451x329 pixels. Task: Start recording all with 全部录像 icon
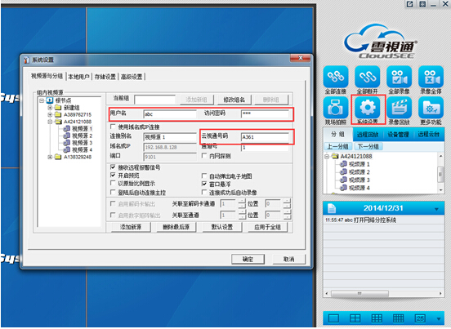[x=399, y=77]
